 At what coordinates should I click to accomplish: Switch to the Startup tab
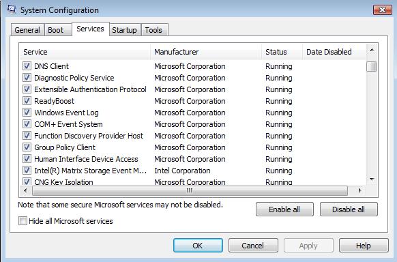(x=125, y=30)
